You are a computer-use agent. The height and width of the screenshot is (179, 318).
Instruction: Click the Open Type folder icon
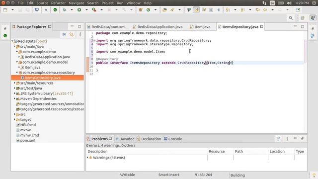pos(164,10)
